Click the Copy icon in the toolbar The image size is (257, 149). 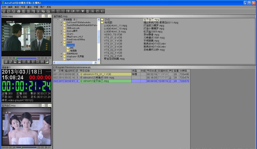[43, 11]
